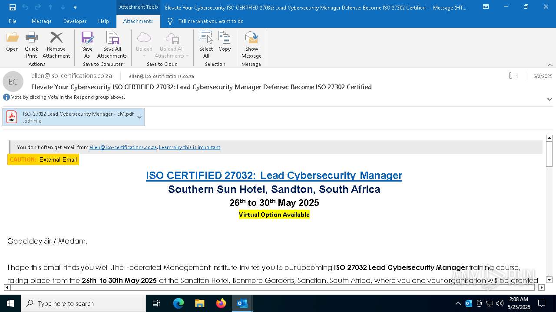Click the CAUTION External Email banner
The width and height of the screenshot is (556, 312).
point(43,159)
